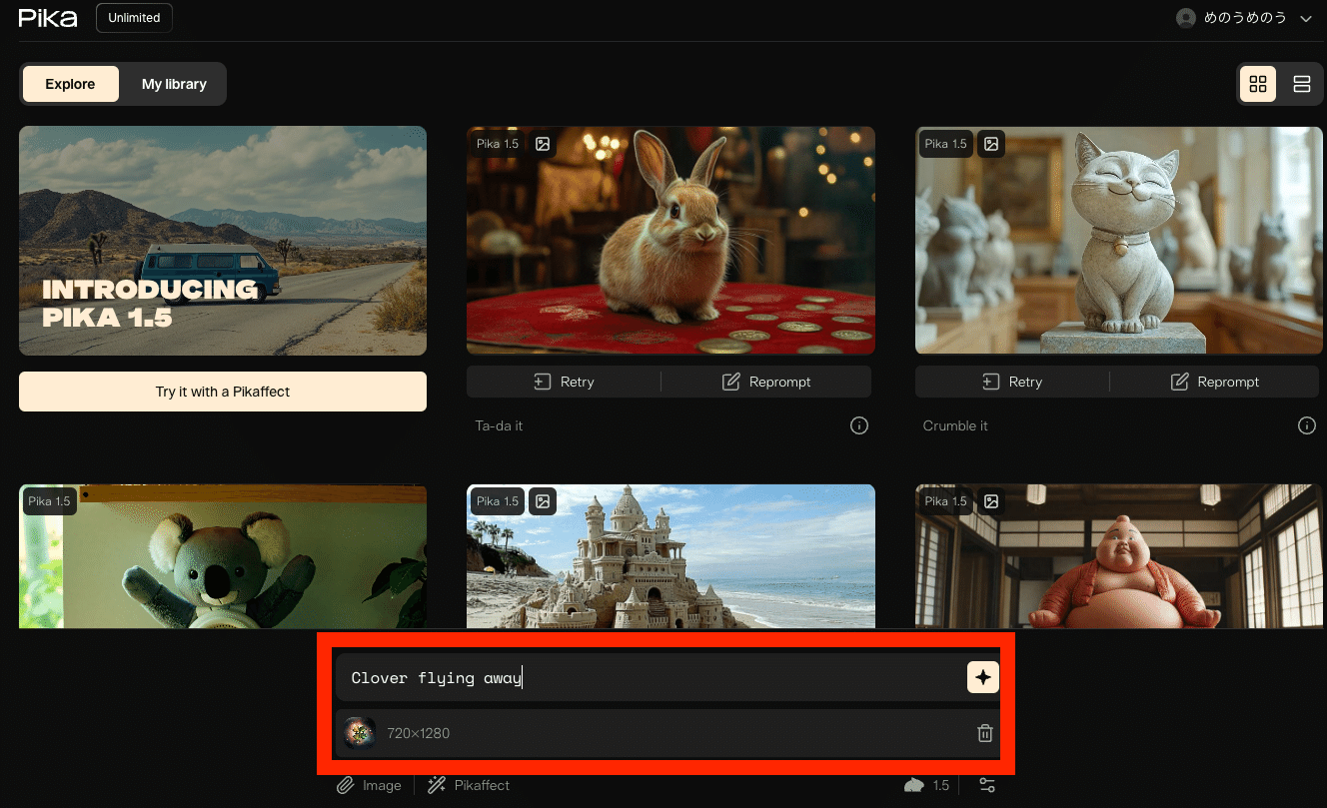Open the Unlimited plan badge
This screenshot has width=1327, height=808.
[x=134, y=18]
